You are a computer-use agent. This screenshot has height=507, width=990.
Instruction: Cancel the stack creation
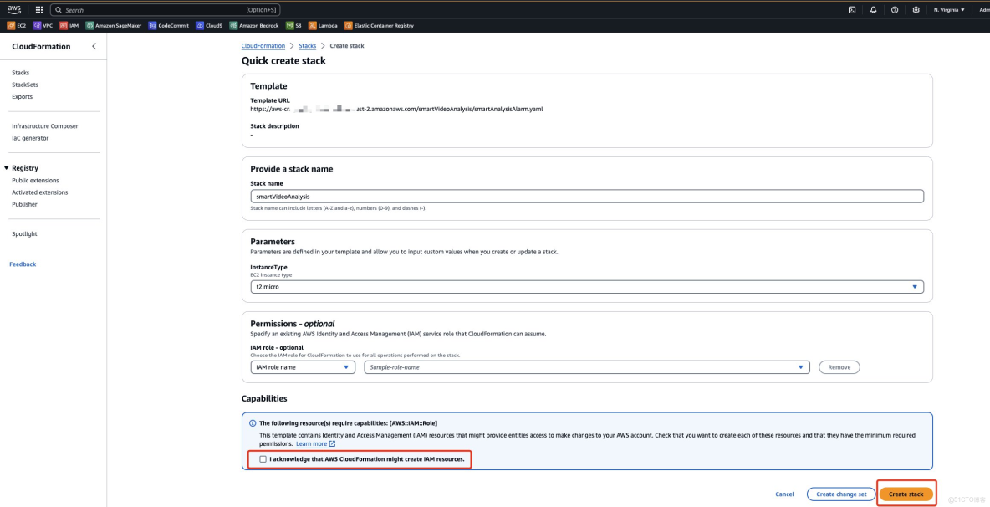[785, 494]
